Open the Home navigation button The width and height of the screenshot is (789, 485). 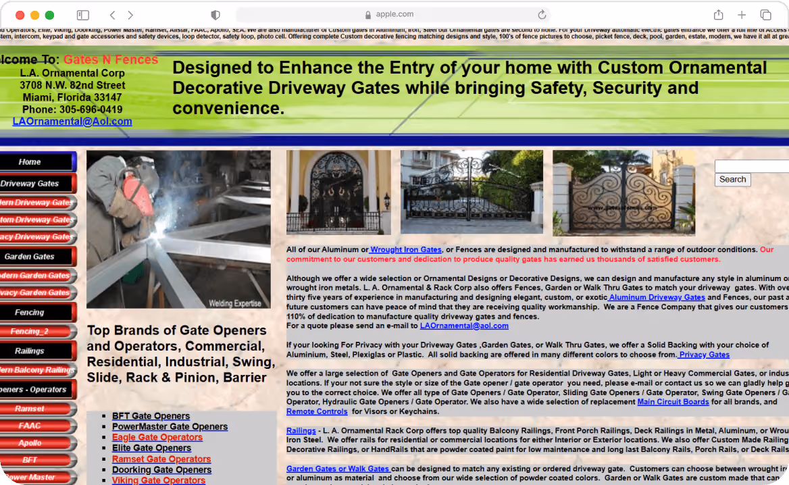(38, 162)
